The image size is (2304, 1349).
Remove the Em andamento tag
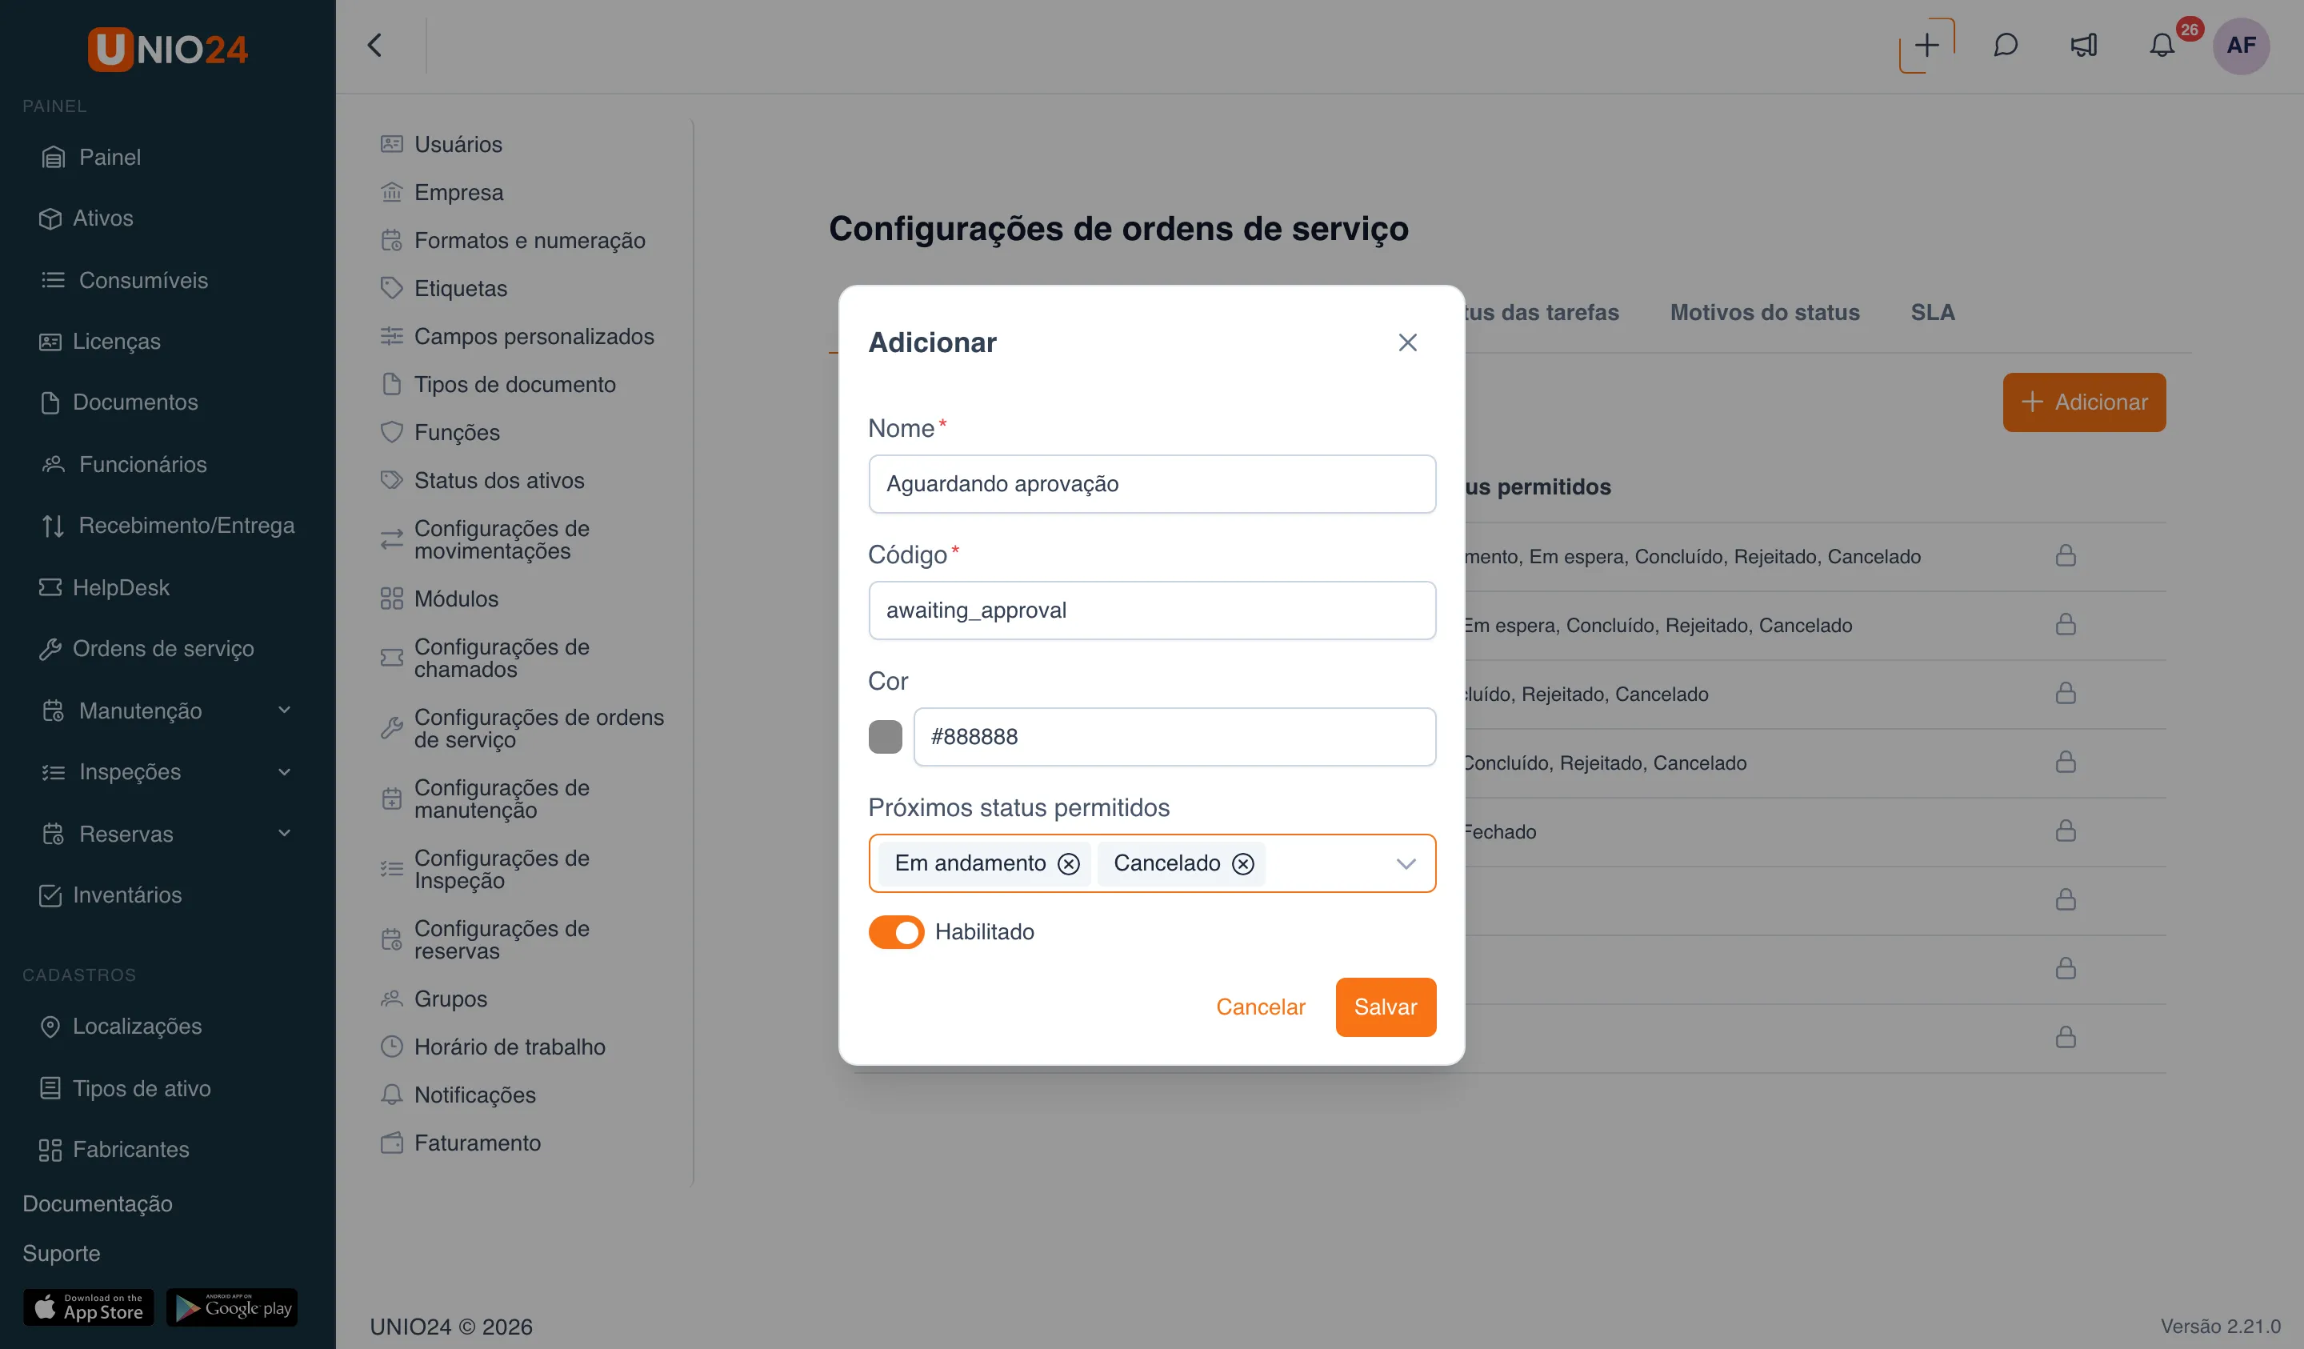(x=1069, y=863)
